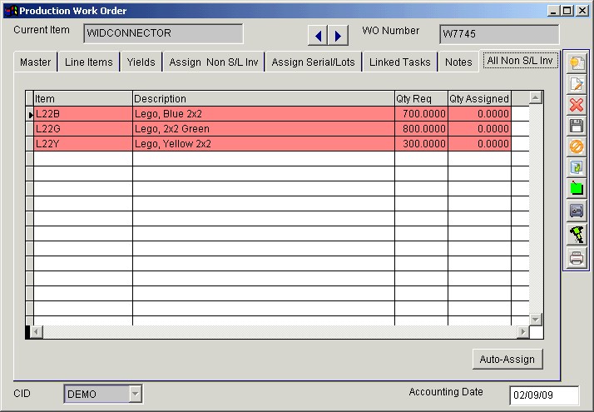Image resolution: width=594 pixels, height=412 pixels.
Task: Click the WO Number field W7745
Action: [x=498, y=34]
